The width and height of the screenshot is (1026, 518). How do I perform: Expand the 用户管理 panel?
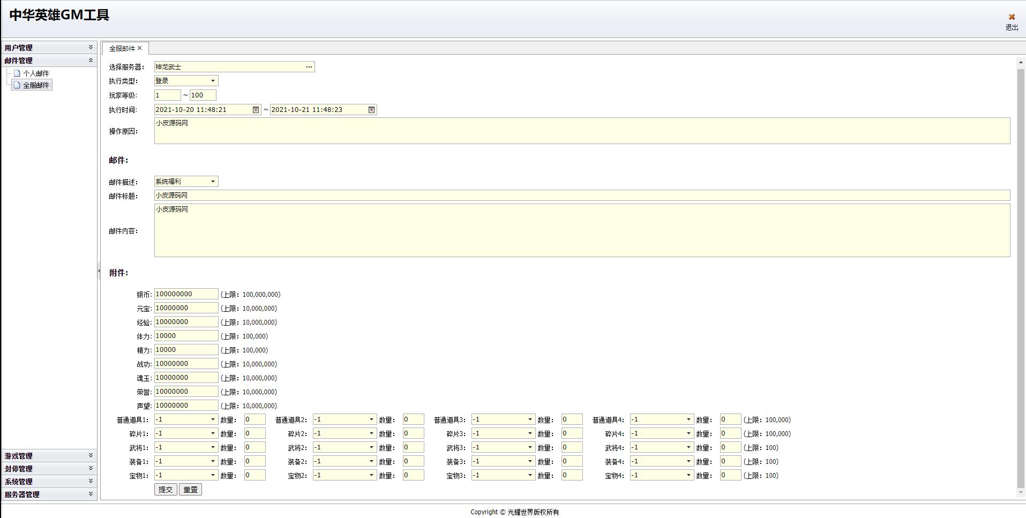click(x=91, y=48)
